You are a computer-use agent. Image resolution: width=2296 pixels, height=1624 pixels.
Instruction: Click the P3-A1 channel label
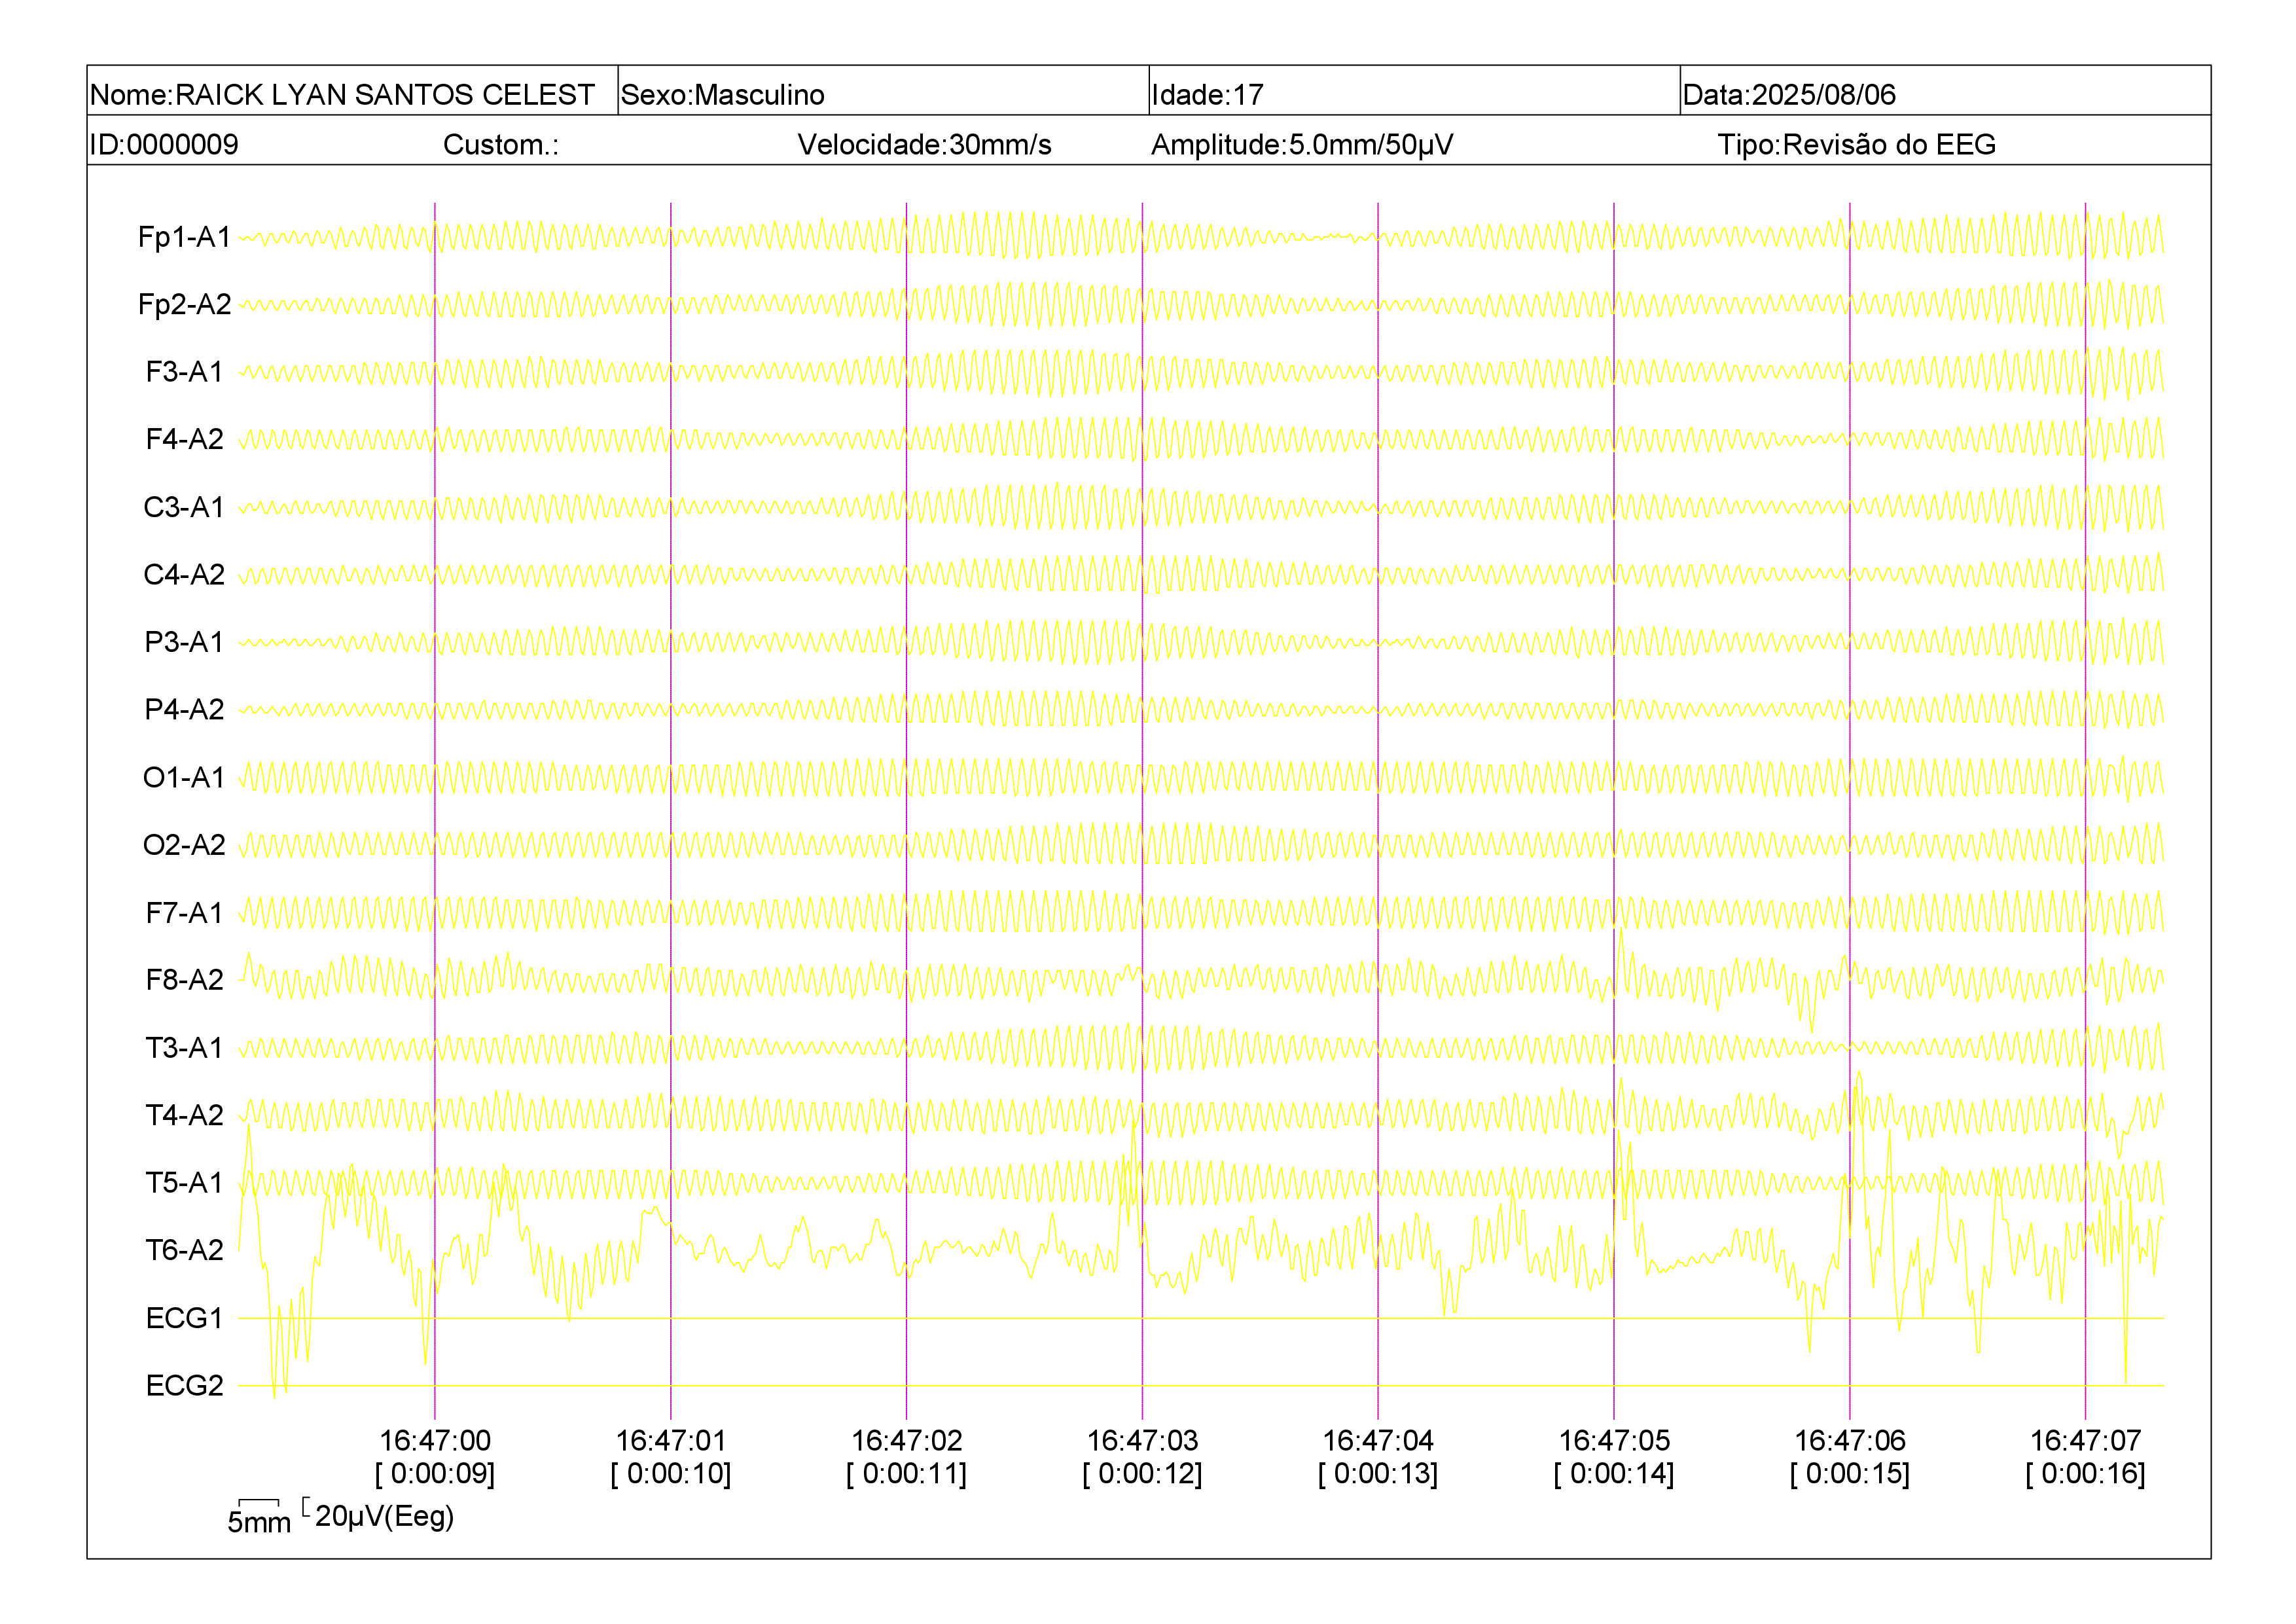pyautogui.click(x=185, y=642)
